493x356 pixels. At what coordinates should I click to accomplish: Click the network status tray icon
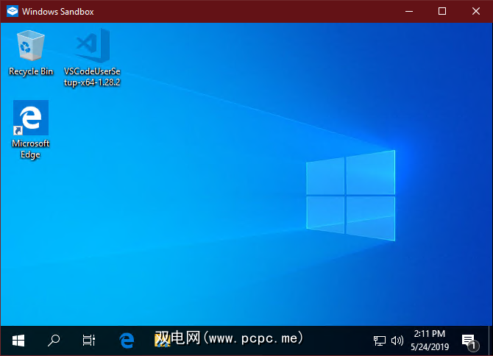pos(380,341)
